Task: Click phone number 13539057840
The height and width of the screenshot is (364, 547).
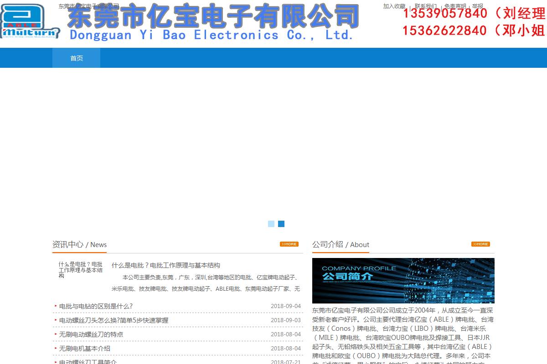Action: tap(445, 14)
